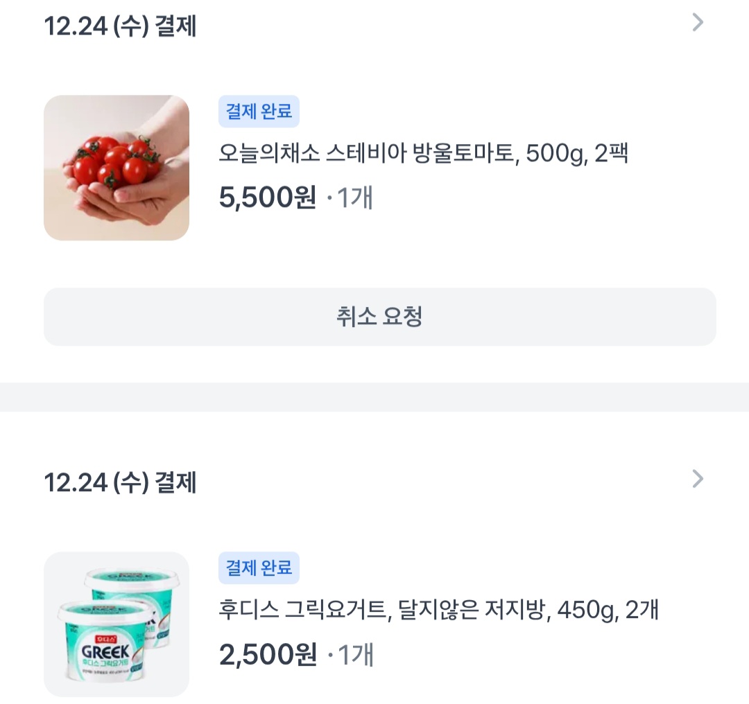This screenshot has width=749, height=704.
Task: Tap the 결제 완료 badge on the yogurt order
Action: (259, 568)
